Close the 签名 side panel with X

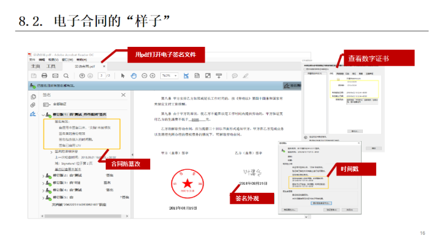123,95
